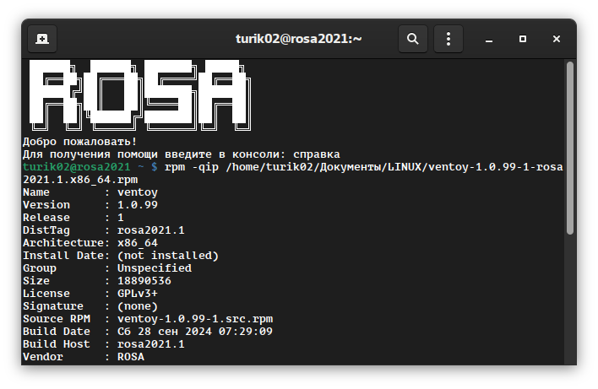
Task: Click the Source RPM ventoy-1.0.99-1.src.rpm text
Action: pos(195,319)
